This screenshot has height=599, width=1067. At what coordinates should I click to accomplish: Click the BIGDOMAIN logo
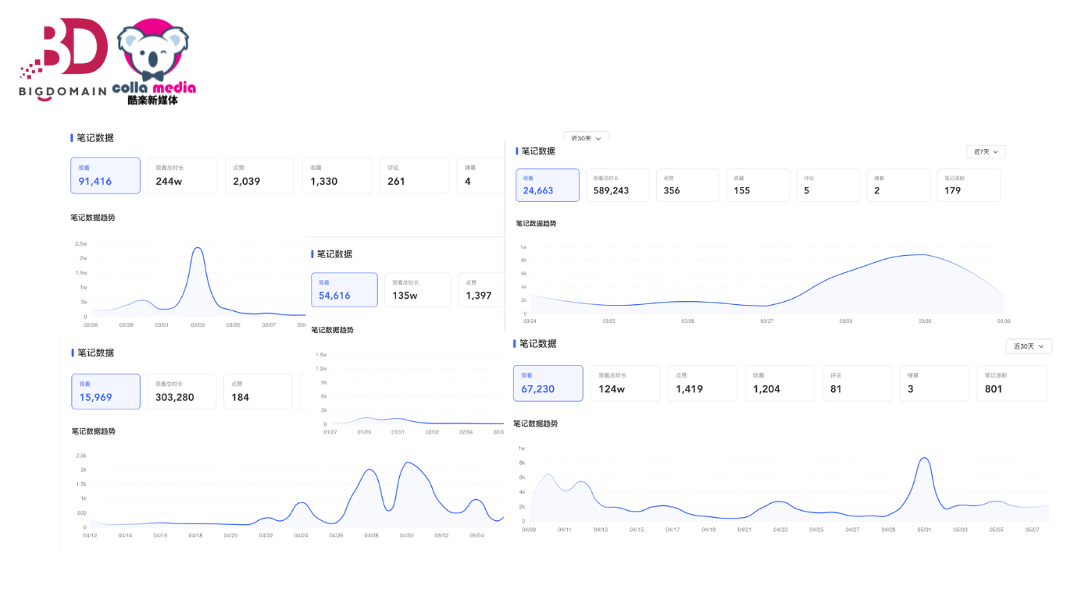(x=63, y=59)
